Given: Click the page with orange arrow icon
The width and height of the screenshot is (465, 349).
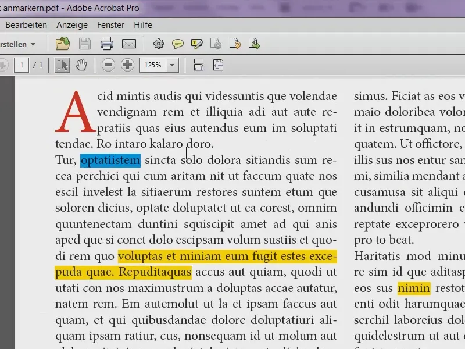Looking at the screenshot, I should click(x=235, y=44).
